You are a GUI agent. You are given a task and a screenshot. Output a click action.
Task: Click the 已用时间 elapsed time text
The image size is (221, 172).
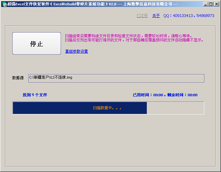pyautogui.click(x=148, y=95)
